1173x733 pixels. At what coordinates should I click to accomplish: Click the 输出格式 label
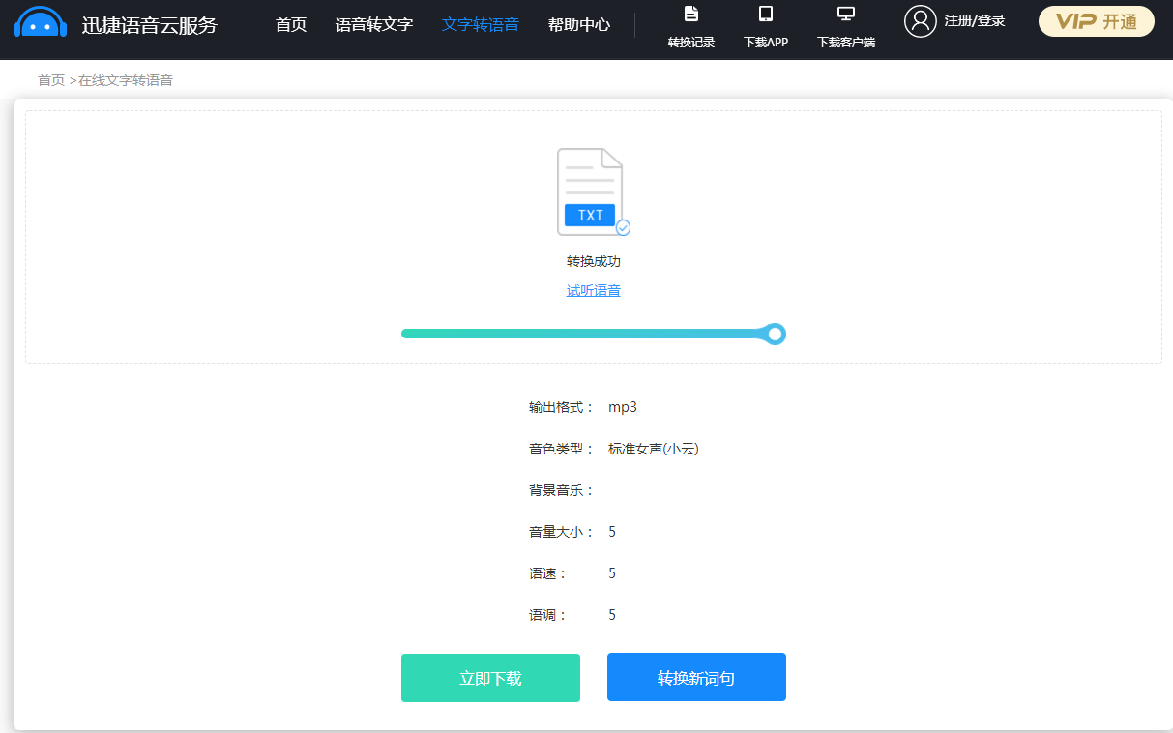pyautogui.click(x=562, y=407)
